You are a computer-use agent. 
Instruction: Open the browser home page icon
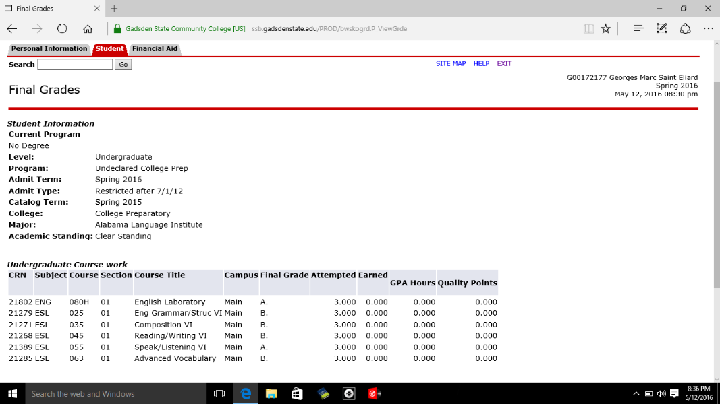pyautogui.click(x=87, y=28)
